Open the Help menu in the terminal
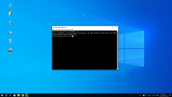This screenshot has height=97, width=172. coord(72,30)
